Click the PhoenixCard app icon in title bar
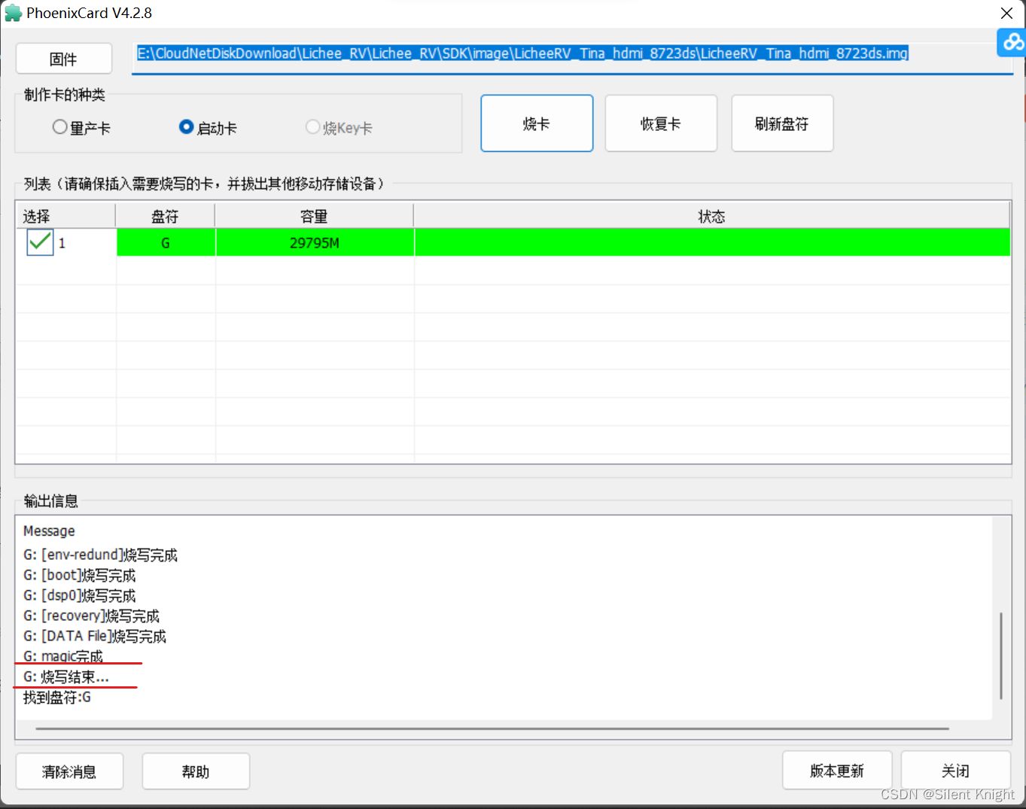This screenshot has height=809, width=1026. tap(13, 13)
